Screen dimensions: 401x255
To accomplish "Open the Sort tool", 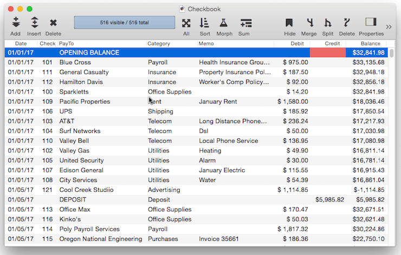I will point(204,23).
